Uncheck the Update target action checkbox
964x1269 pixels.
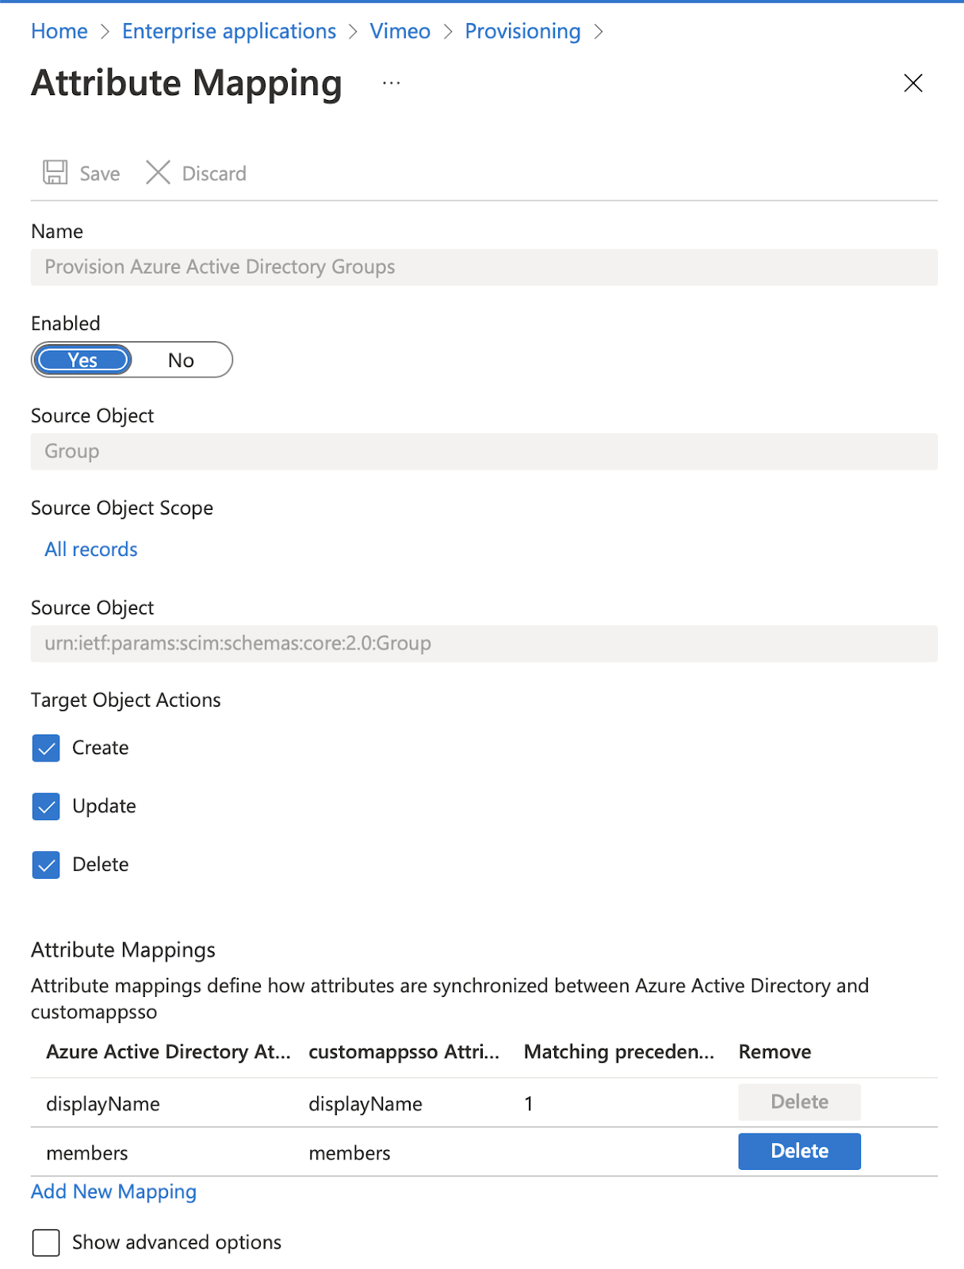pos(46,807)
